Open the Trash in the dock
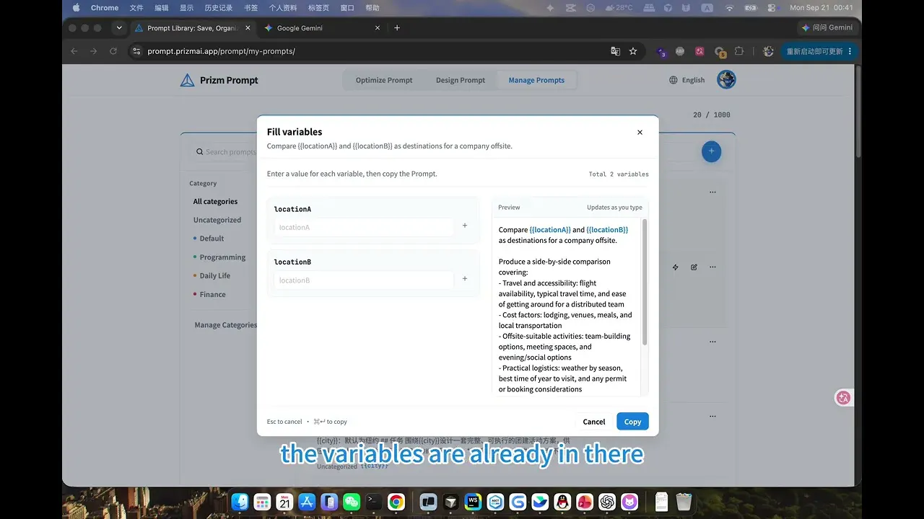 pos(684,502)
